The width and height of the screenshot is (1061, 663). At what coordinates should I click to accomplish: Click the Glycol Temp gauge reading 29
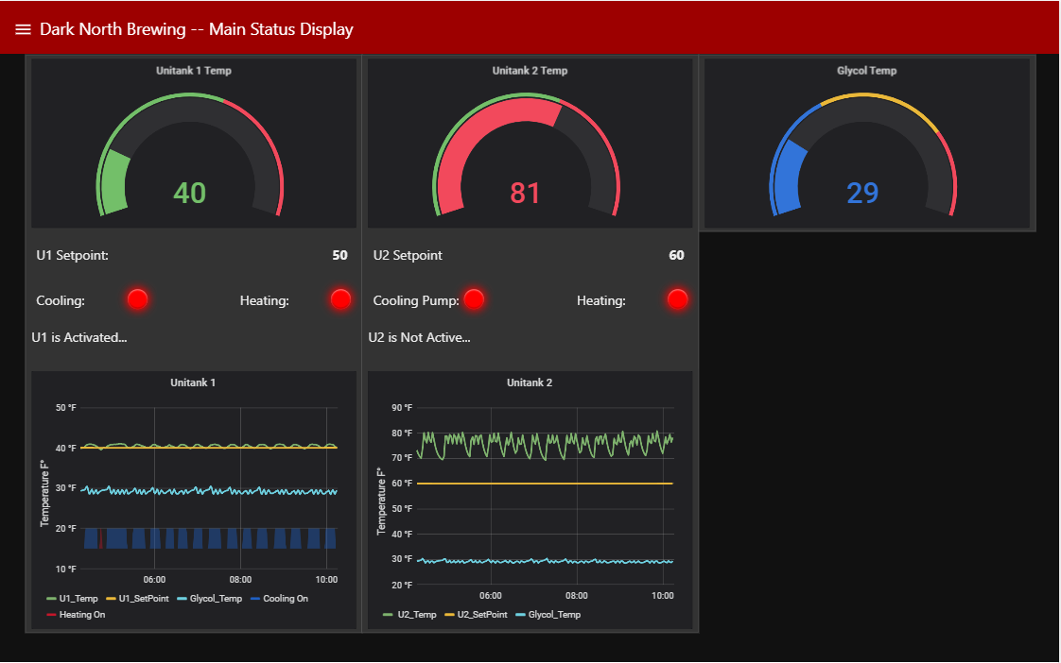862,155
